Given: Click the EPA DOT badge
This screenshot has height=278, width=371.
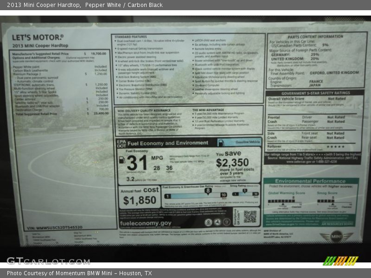Looking at the screenshot, I should click(x=121, y=143).
